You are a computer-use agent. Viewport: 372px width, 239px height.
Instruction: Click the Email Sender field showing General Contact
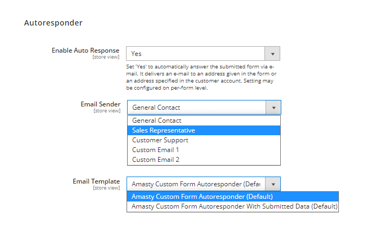pos(197,108)
